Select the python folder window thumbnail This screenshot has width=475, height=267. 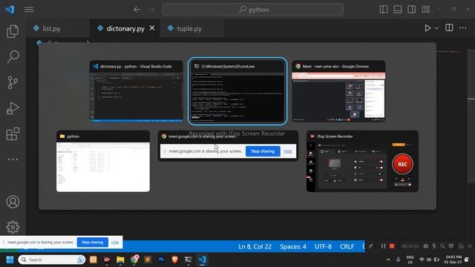point(103,162)
